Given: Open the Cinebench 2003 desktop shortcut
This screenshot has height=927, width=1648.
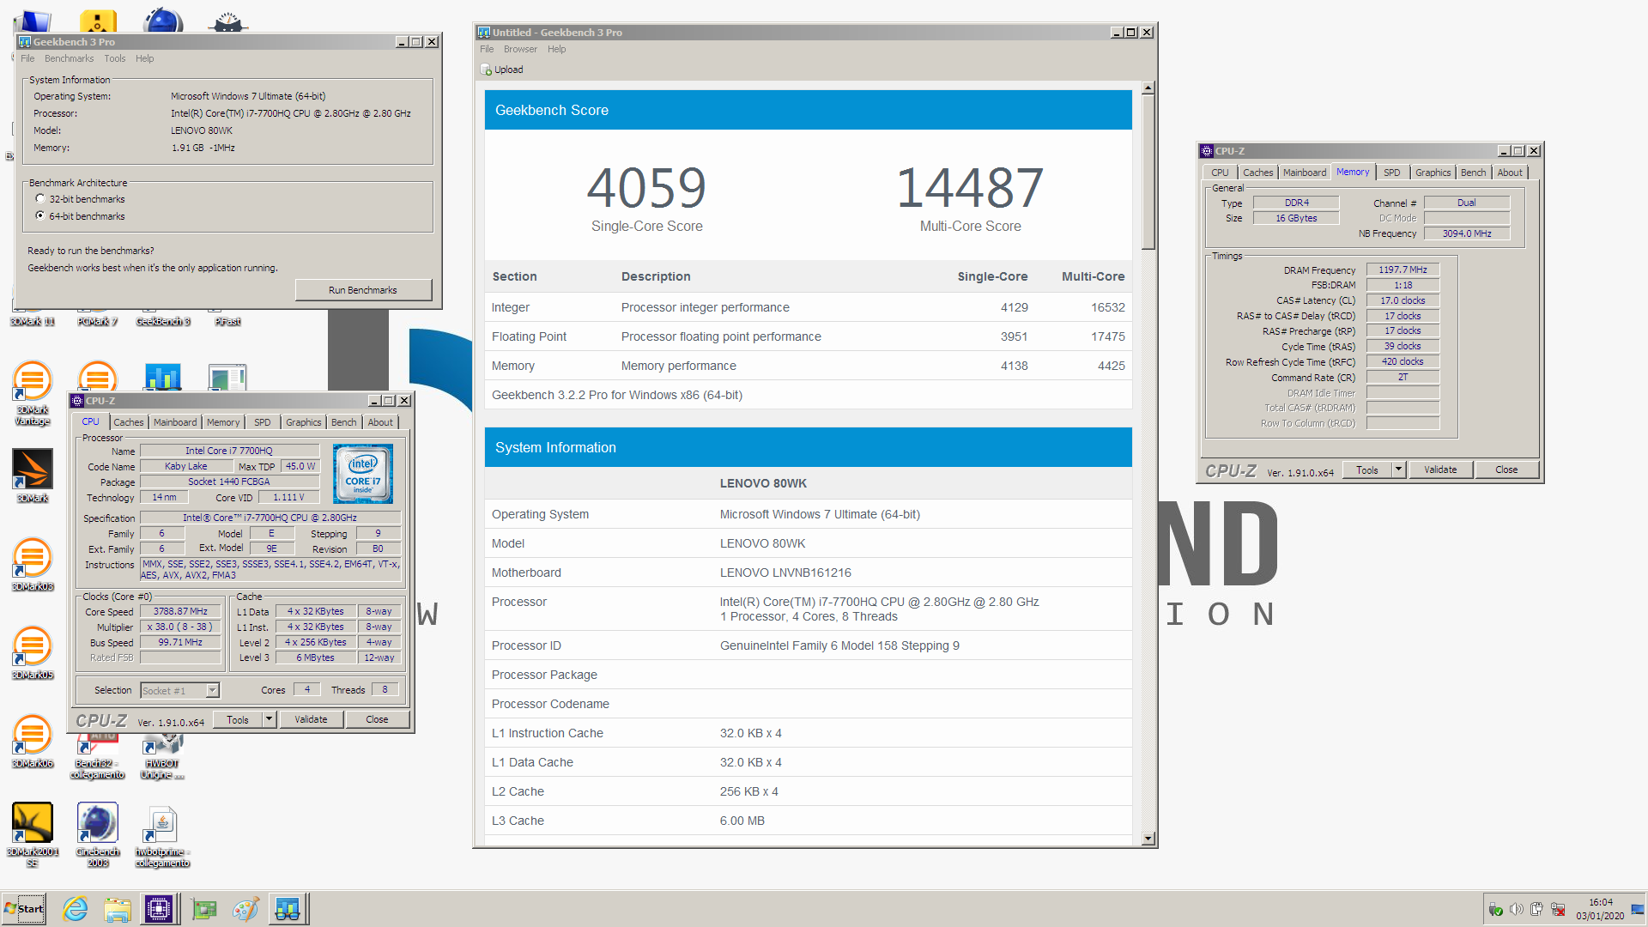Looking at the screenshot, I should [x=98, y=835].
